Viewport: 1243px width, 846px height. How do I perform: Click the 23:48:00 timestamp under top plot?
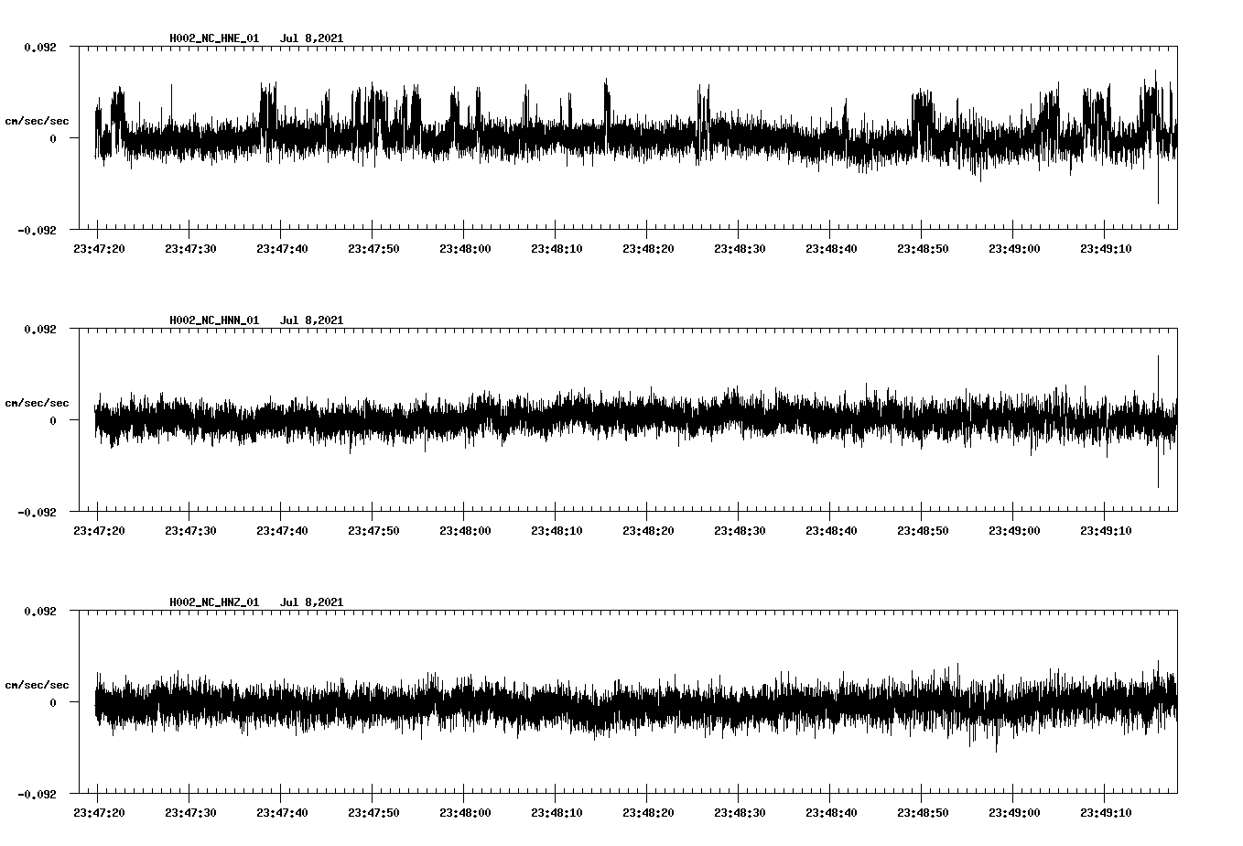pos(467,246)
